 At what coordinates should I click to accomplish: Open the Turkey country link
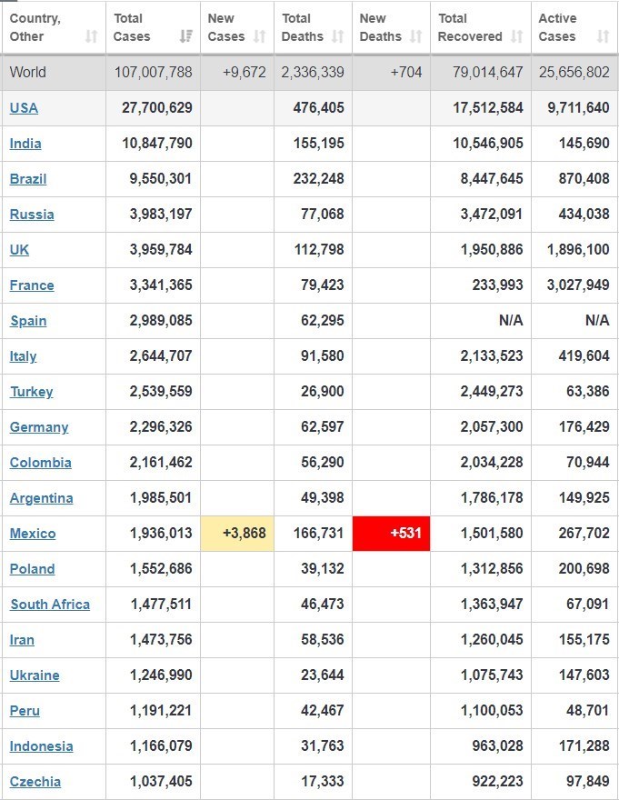tap(31, 392)
